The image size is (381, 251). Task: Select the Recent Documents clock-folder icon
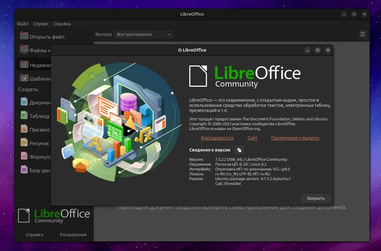point(24,64)
